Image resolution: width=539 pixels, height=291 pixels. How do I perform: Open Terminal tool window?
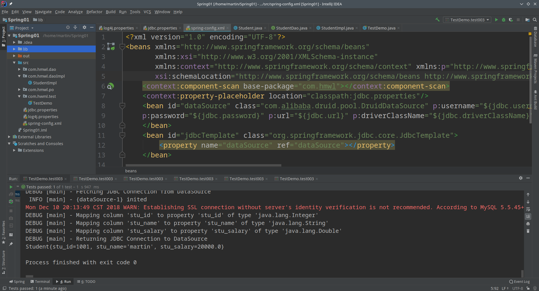(40, 281)
